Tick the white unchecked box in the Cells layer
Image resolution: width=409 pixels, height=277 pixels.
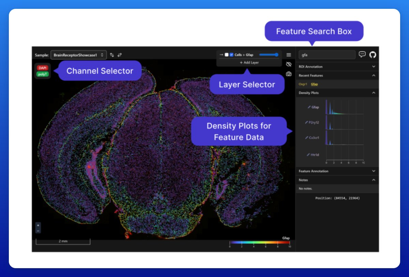(226, 54)
